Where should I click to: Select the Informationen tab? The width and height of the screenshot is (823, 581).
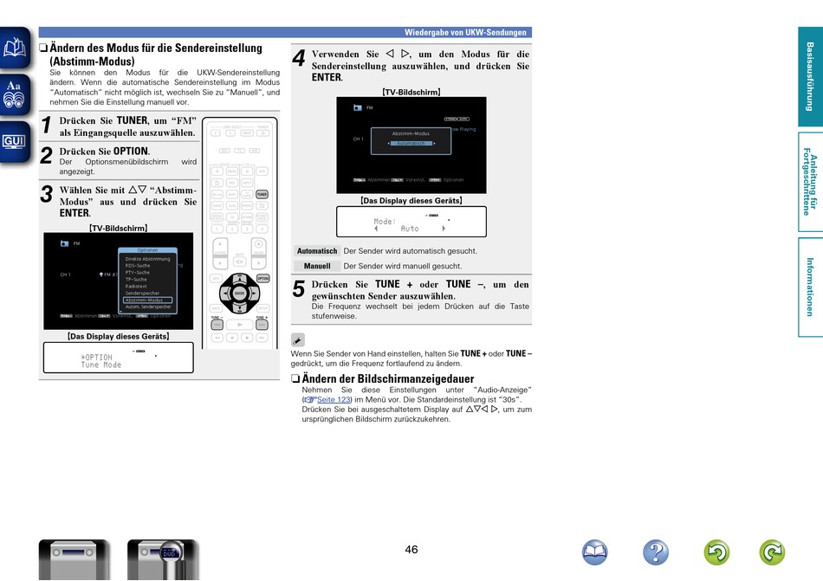pyautogui.click(x=810, y=287)
